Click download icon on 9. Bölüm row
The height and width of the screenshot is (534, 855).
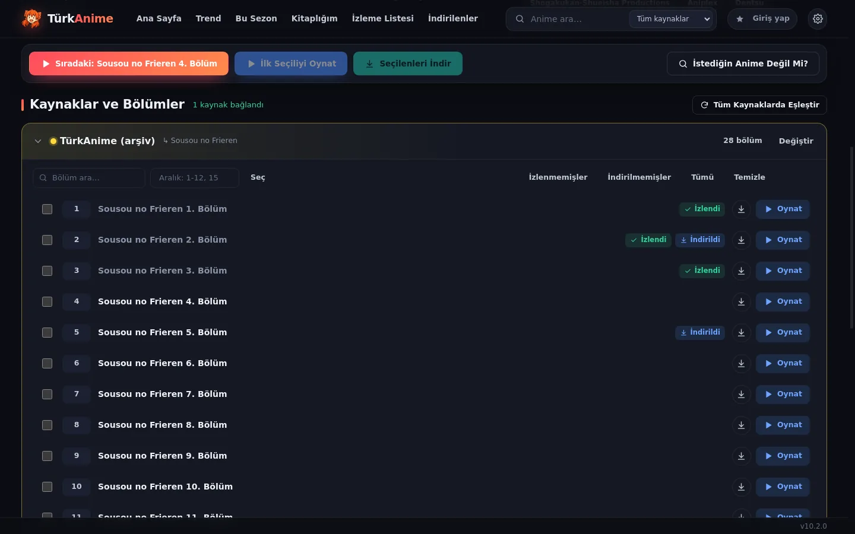pos(741,456)
